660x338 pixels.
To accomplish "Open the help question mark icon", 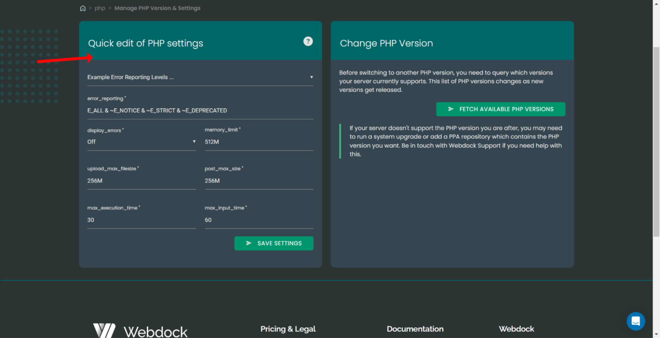I will [x=308, y=41].
